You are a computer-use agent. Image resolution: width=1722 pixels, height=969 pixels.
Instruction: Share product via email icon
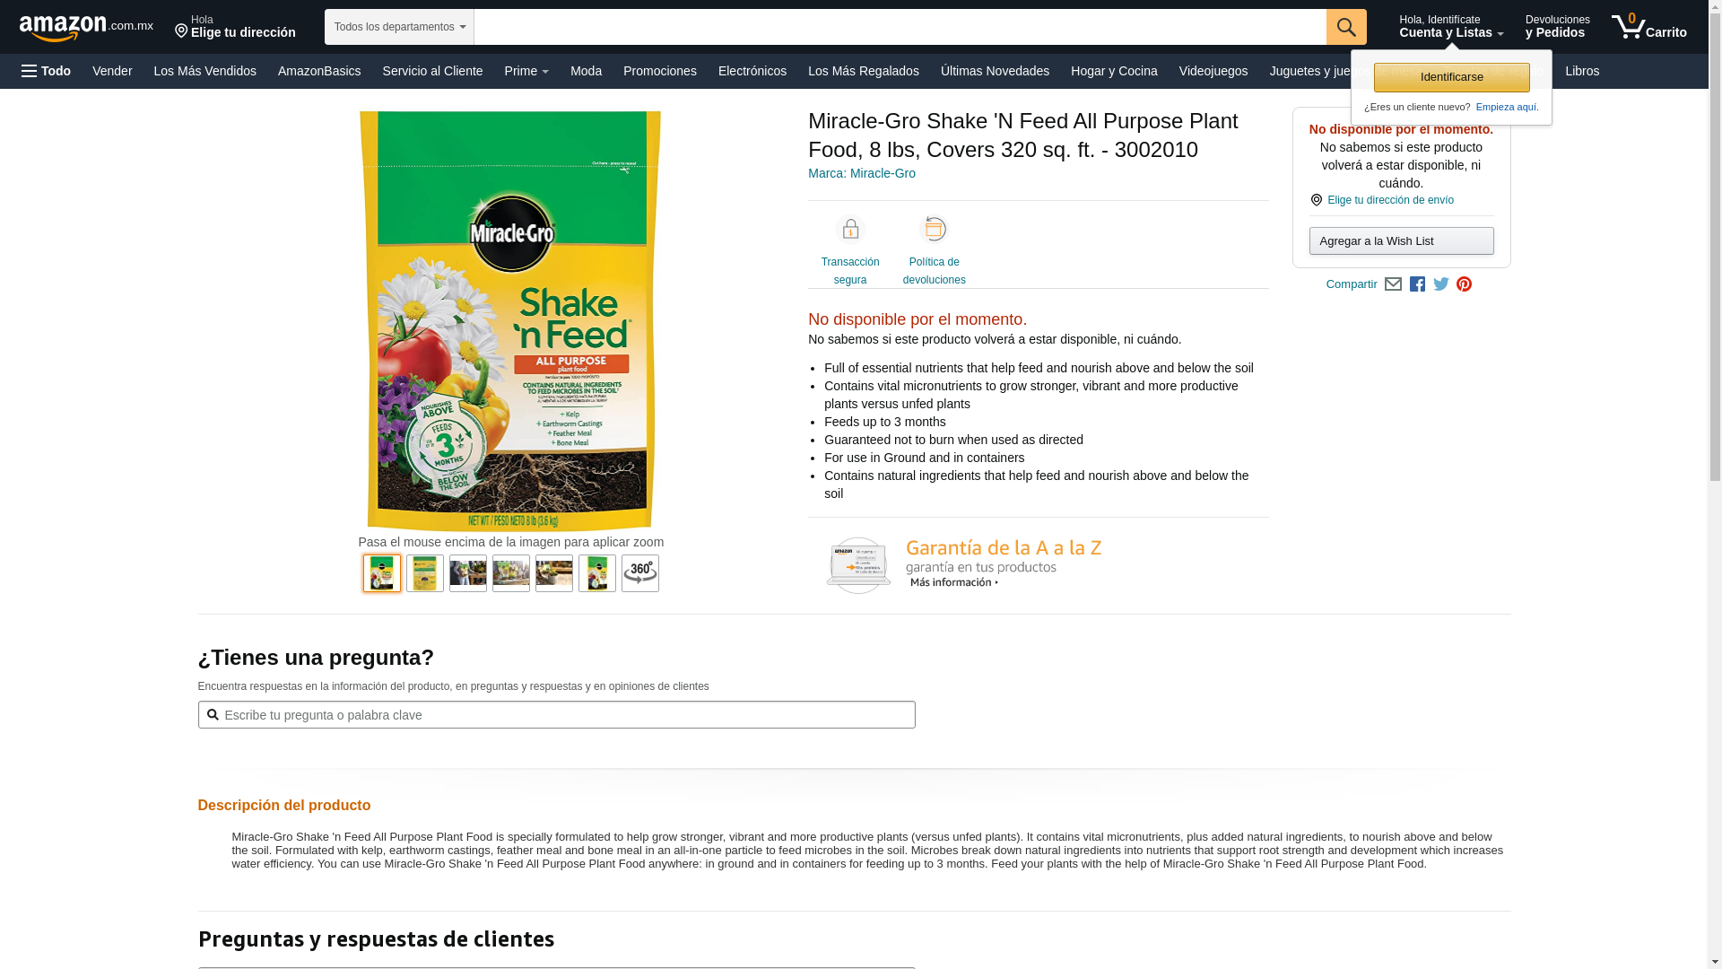(1393, 284)
